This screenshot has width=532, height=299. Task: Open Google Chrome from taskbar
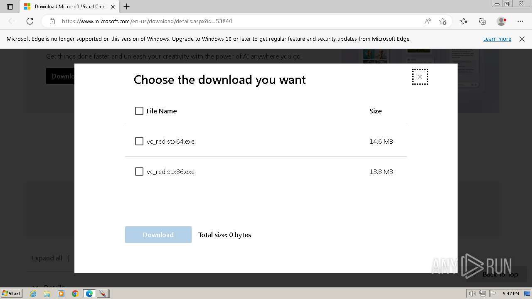click(75, 294)
